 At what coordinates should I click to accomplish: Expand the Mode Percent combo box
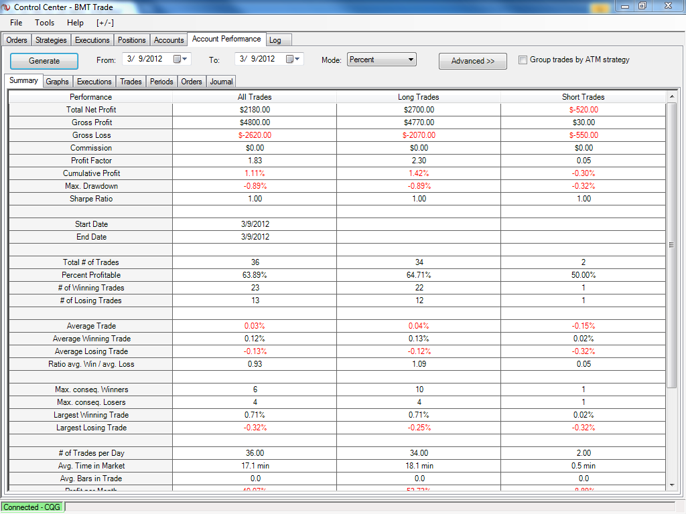click(381, 60)
